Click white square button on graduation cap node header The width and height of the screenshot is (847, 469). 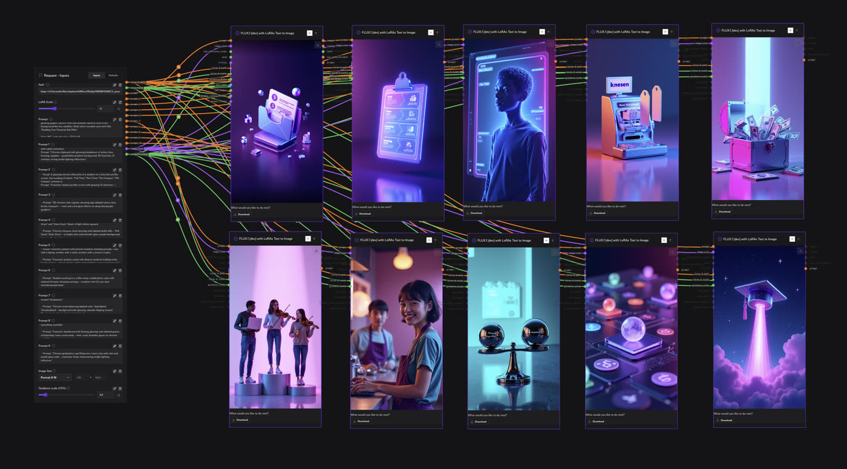click(x=792, y=239)
